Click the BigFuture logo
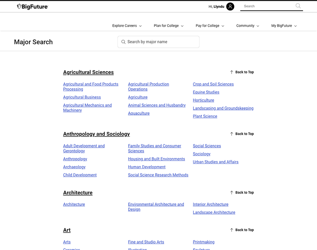Viewport: 317px width, 250px height. (x=33, y=6)
